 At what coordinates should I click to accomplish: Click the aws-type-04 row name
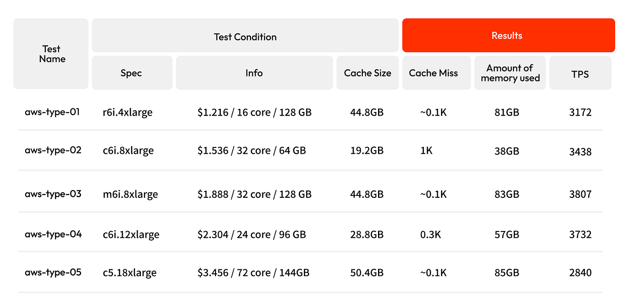click(x=53, y=234)
